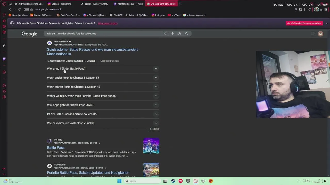Open the Stream 24Kauss bookmark
330x185 pixels.
tap(41, 15)
